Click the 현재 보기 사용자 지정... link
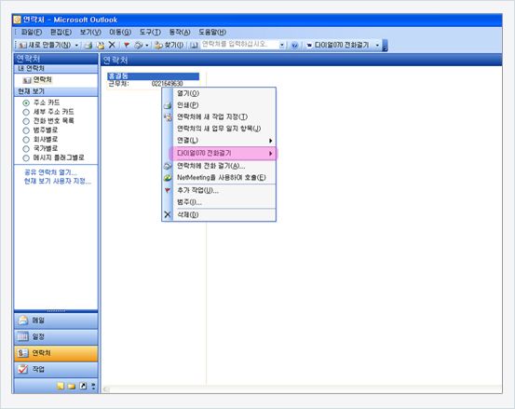Image resolution: width=515 pixels, height=409 pixels. [x=58, y=181]
